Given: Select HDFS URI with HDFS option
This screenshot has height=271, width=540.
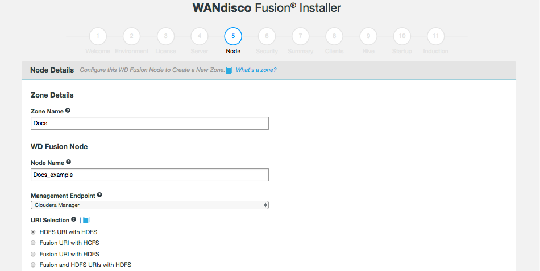Looking at the screenshot, I should pos(33,232).
